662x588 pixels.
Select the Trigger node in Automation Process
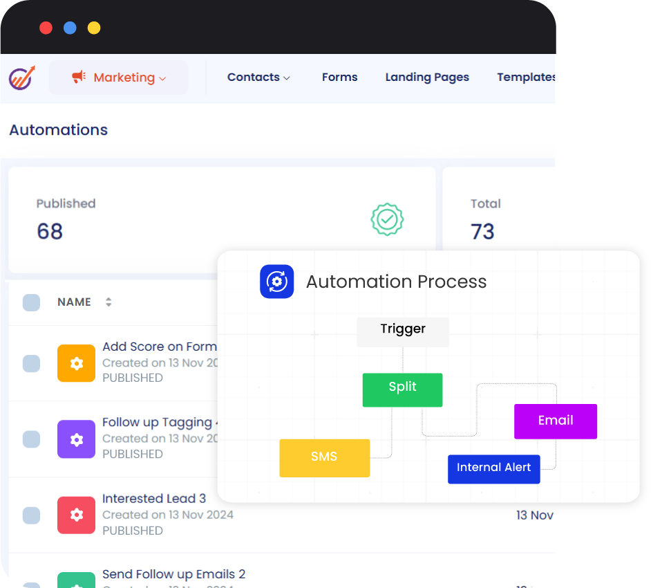tap(402, 329)
